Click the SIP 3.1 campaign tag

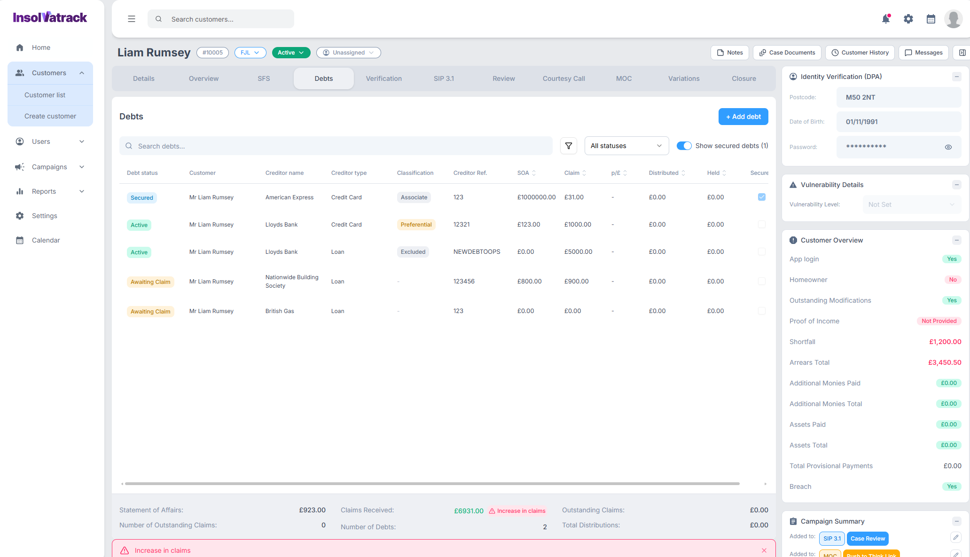[832, 539]
